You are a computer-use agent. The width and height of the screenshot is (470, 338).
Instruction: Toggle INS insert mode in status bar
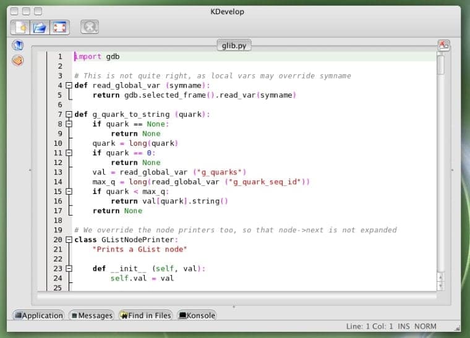tap(404, 326)
